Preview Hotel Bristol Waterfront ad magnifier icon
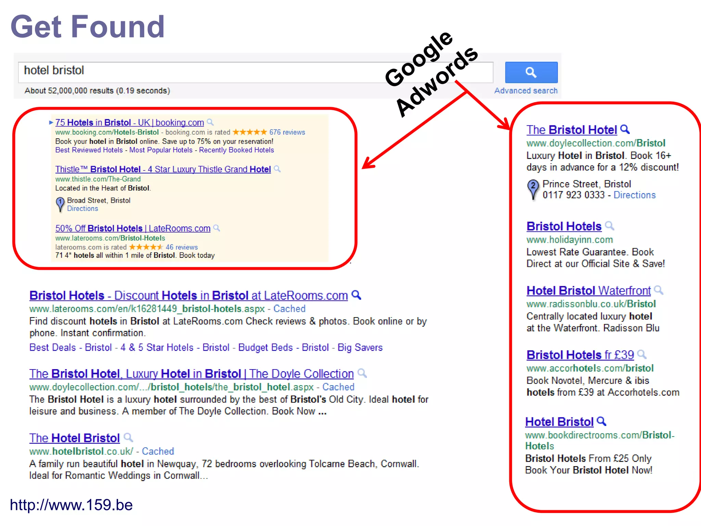This screenshot has width=701, height=526. tap(659, 290)
